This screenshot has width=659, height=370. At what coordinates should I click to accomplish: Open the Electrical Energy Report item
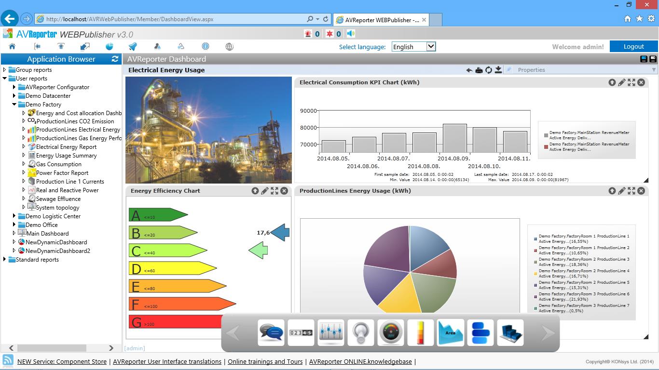(x=67, y=147)
